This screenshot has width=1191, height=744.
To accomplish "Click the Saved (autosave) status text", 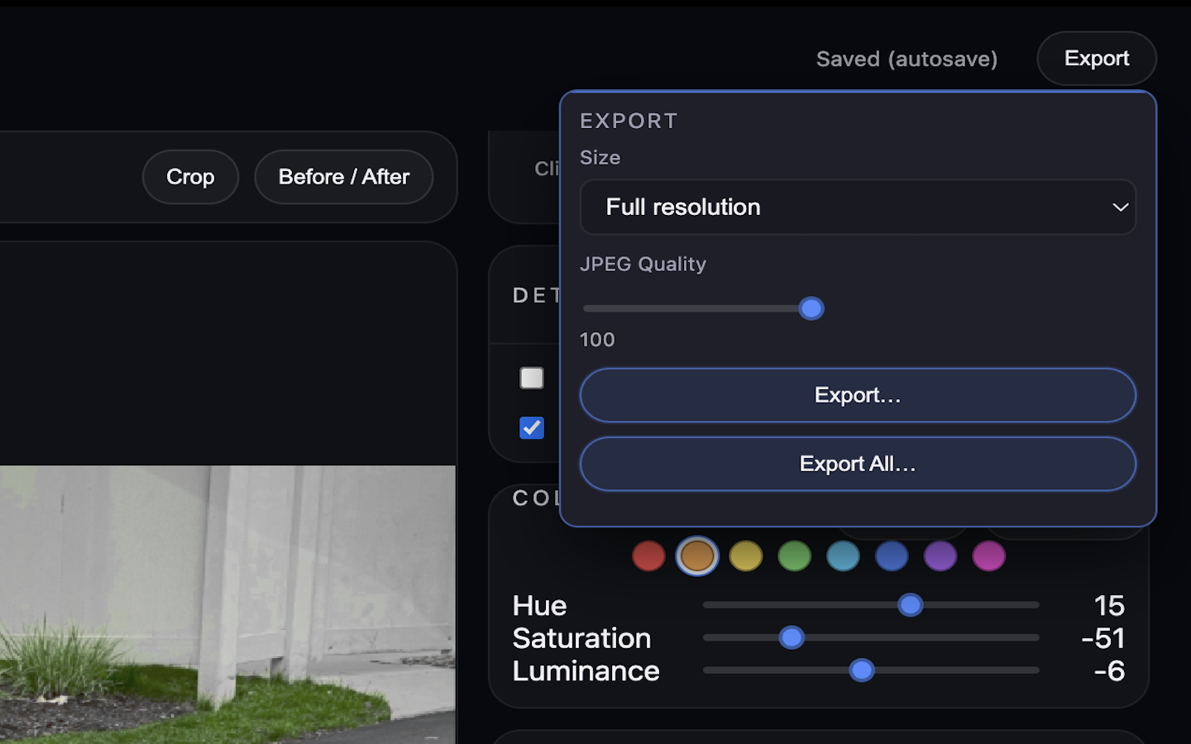I will pos(906,59).
